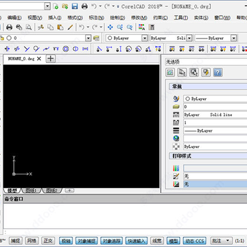This screenshot has width=247, height=247.
Task: Click the Quick Select lightning icon in Properties
Action: point(206,73)
